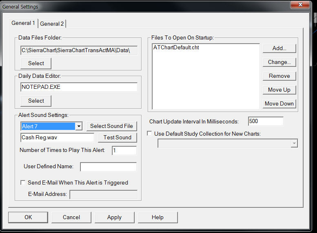Open the Default Study Collection dropdown

click(294, 143)
